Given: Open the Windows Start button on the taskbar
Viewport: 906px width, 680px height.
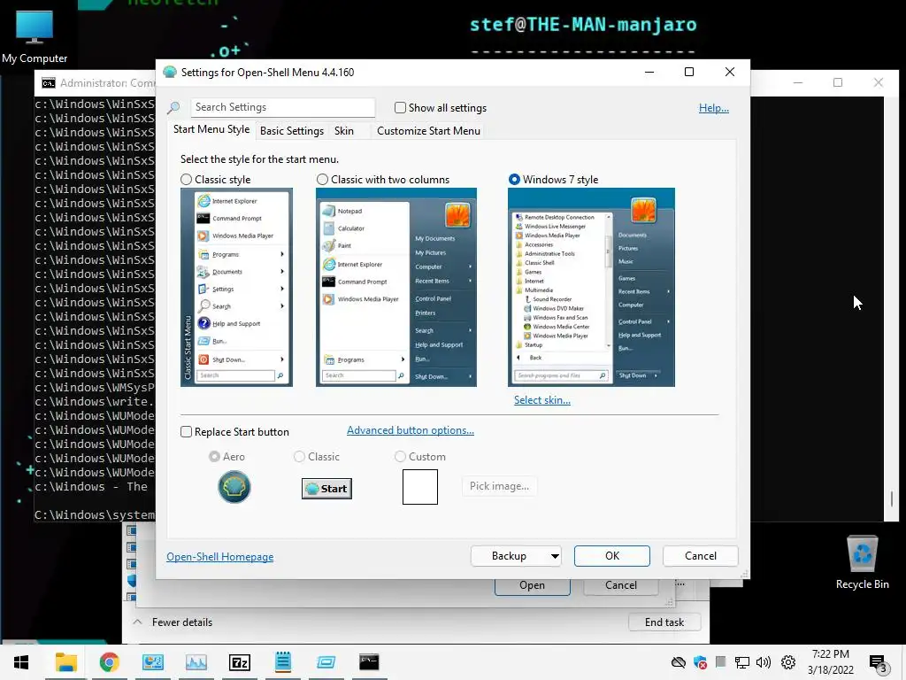Looking at the screenshot, I should pyautogui.click(x=21, y=662).
